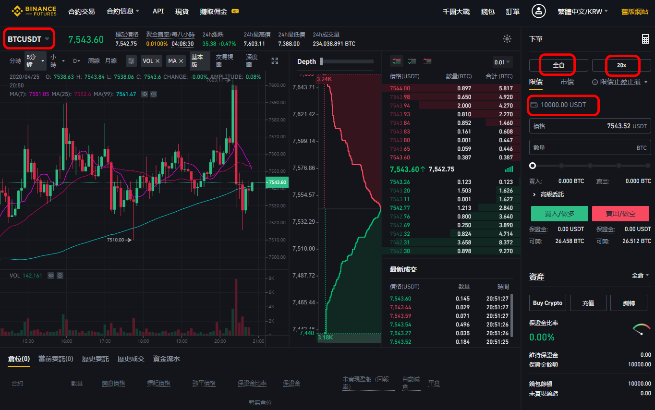Go to 合約交易 in top navigation
Image resolution: width=655 pixels, height=410 pixels.
(82, 12)
